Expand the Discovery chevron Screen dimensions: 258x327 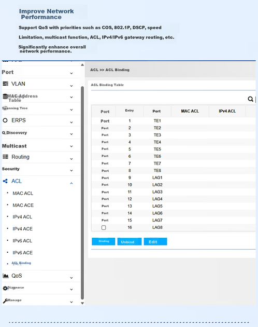coord(71,134)
